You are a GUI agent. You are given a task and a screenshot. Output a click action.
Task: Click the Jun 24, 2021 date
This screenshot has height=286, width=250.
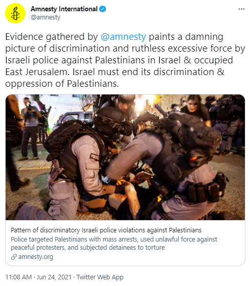coord(54,277)
